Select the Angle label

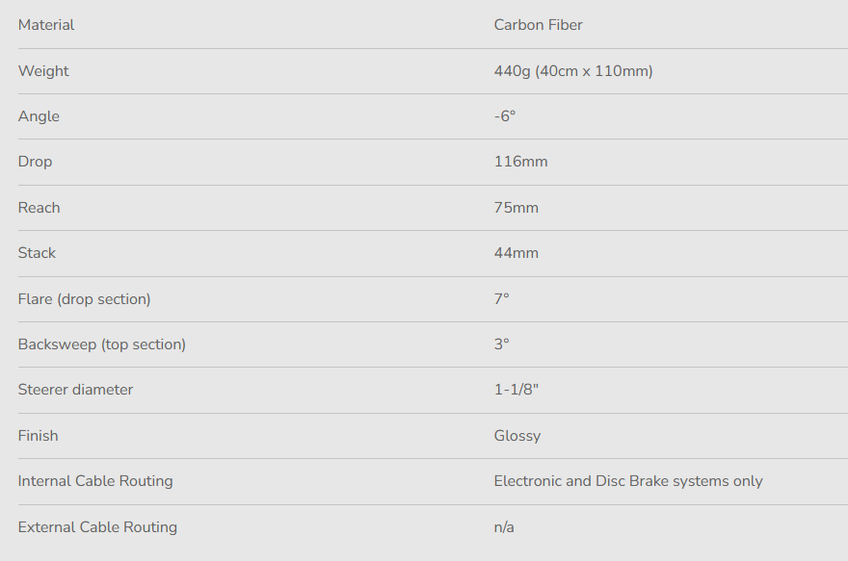pyautogui.click(x=39, y=116)
